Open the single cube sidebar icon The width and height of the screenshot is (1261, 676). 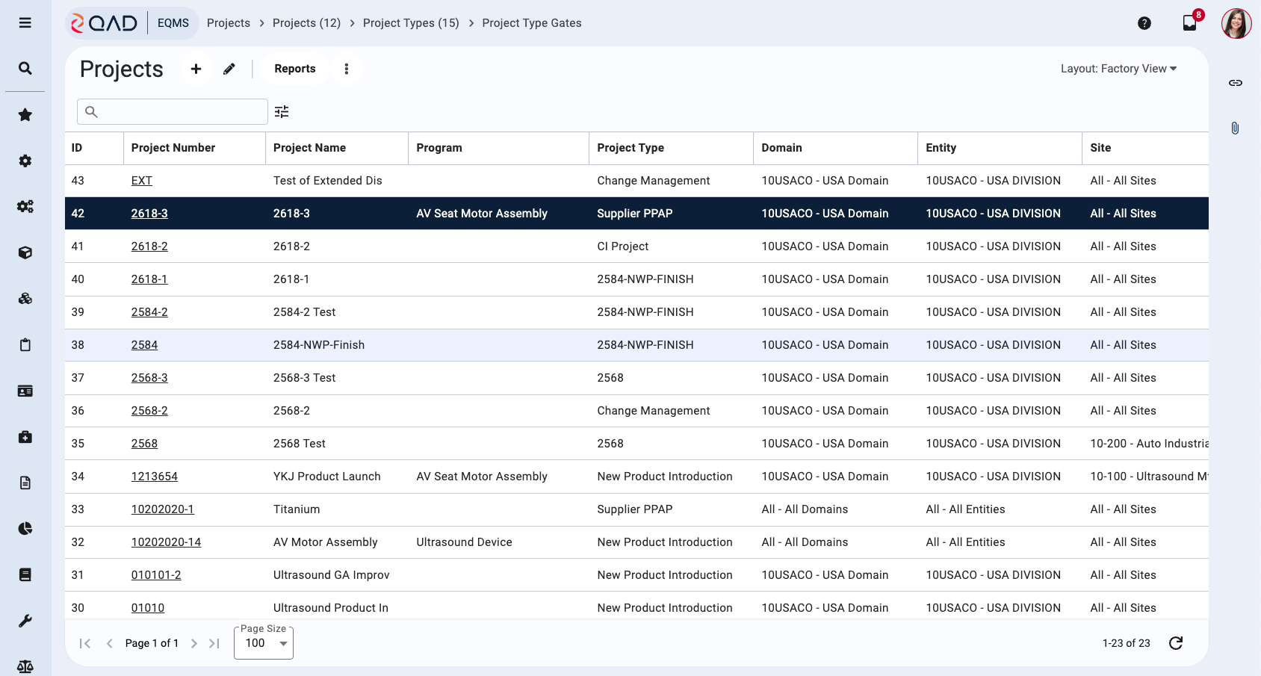click(x=25, y=252)
